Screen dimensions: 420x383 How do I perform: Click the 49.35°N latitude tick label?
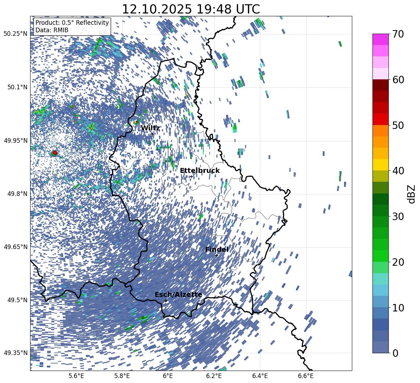(16, 353)
